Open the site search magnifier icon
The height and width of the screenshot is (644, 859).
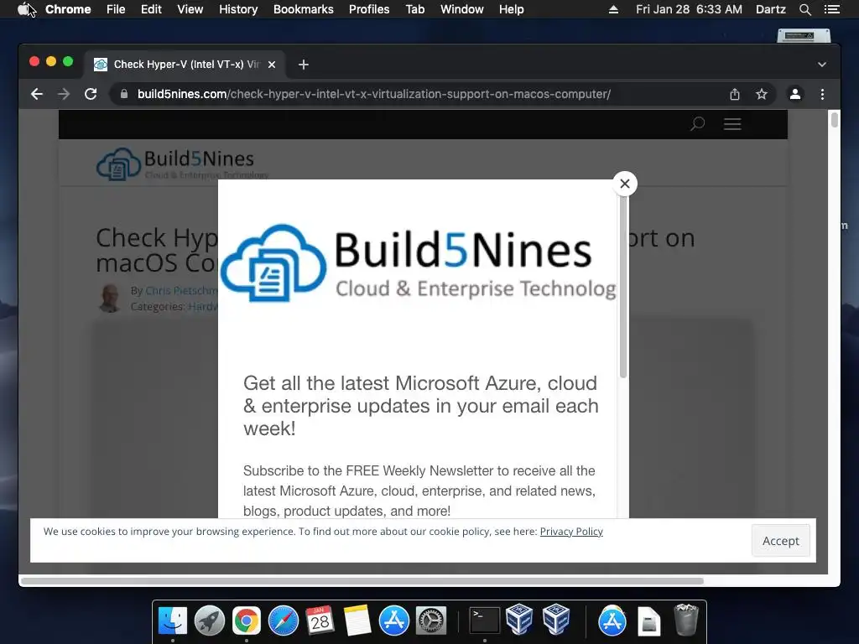[697, 124]
